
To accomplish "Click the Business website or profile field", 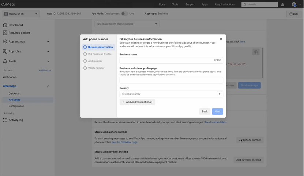I will pyautogui.click(x=171, y=80).
